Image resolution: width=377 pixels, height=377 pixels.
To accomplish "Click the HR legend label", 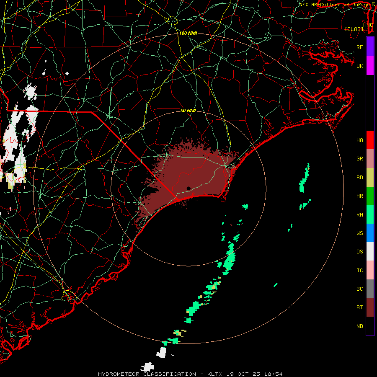I will click(359, 196).
